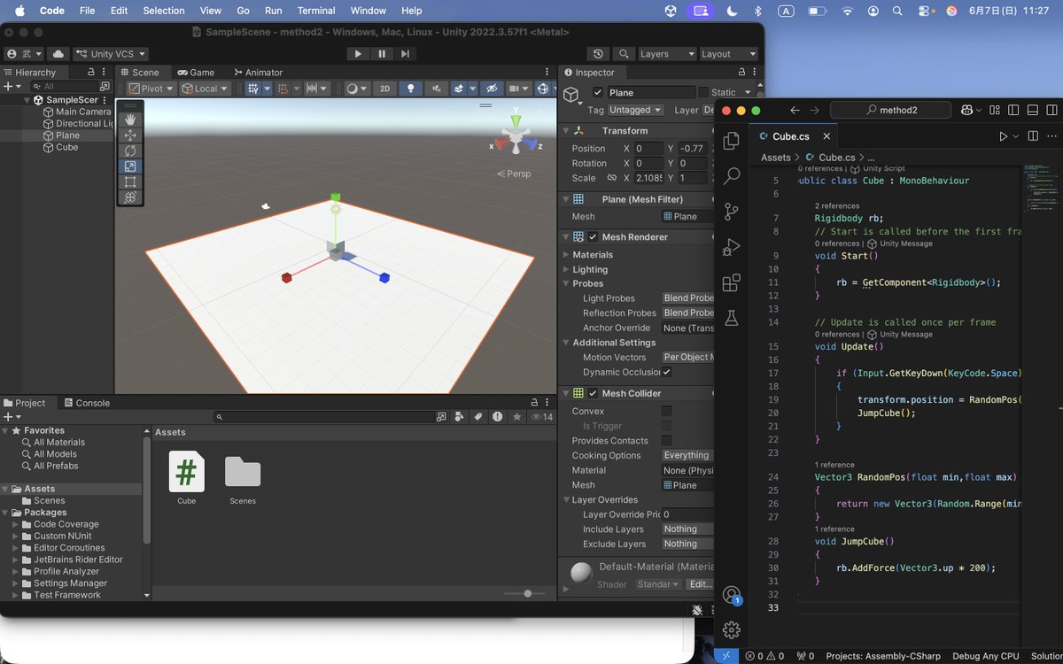Toggle the Static checkbox
This screenshot has width=1063, height=664.
coord(703,92)
